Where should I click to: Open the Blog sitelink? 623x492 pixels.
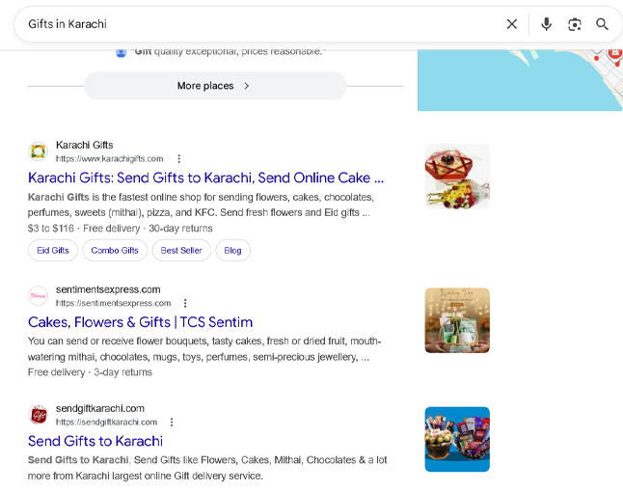pos(233,251)
